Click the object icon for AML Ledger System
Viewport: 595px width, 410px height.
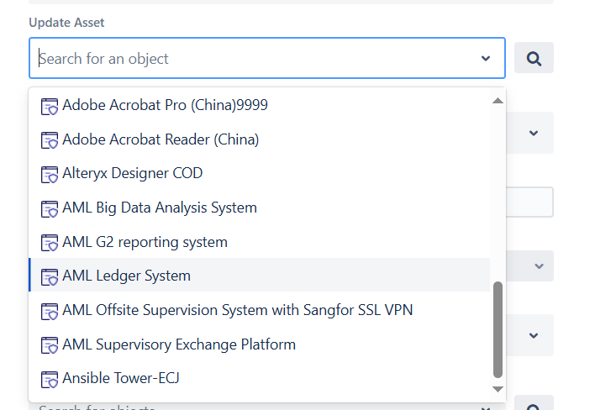pyautogui.click(x=50, y=277)
